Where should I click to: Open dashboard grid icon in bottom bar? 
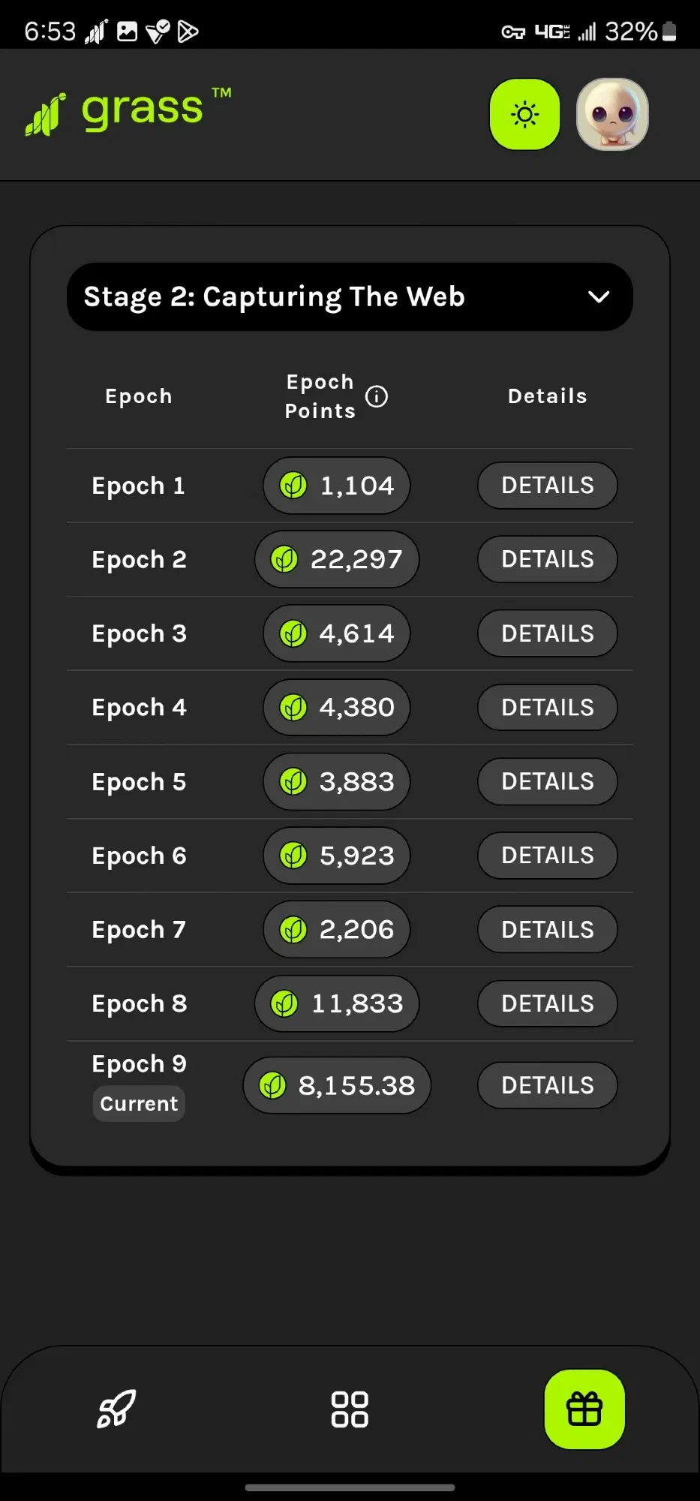(350, 1409)
